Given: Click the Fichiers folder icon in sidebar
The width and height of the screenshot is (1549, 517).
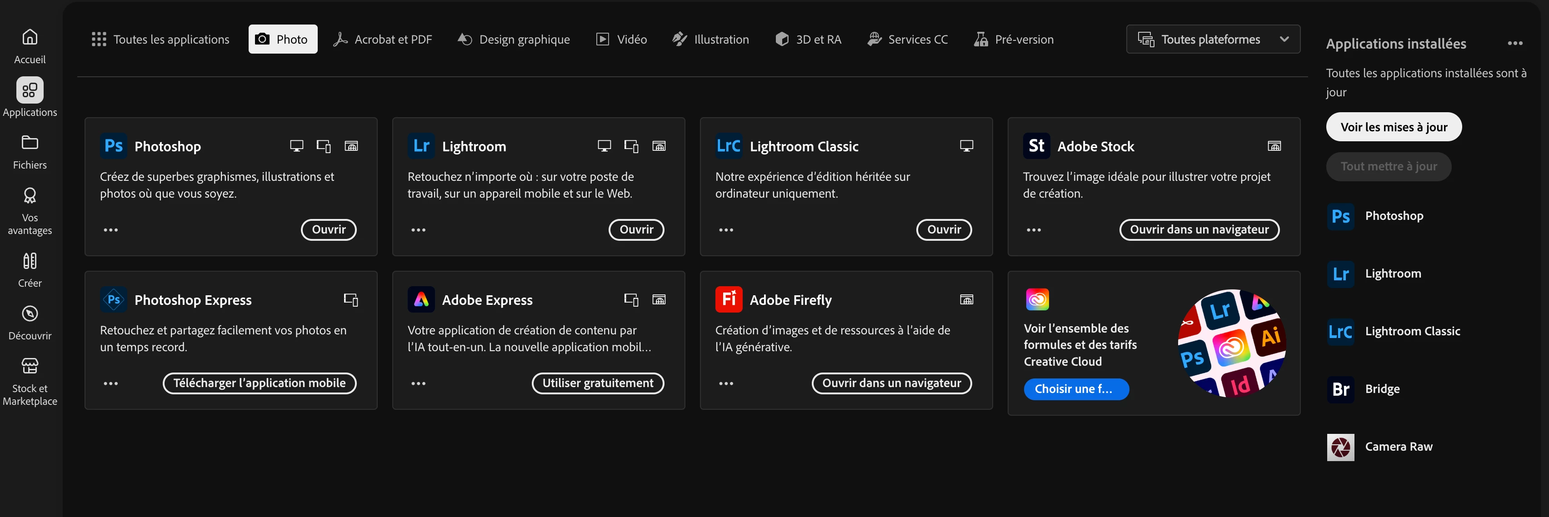Looking at the screenshot, I should pyautogui.click(x=30, y=143).
